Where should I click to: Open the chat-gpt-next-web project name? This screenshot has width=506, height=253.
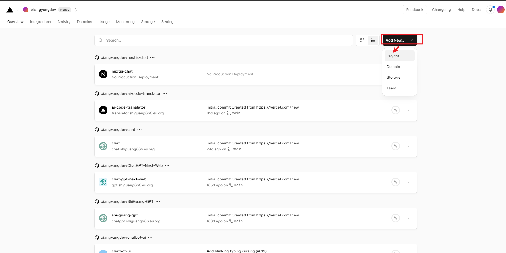(129, 179)
